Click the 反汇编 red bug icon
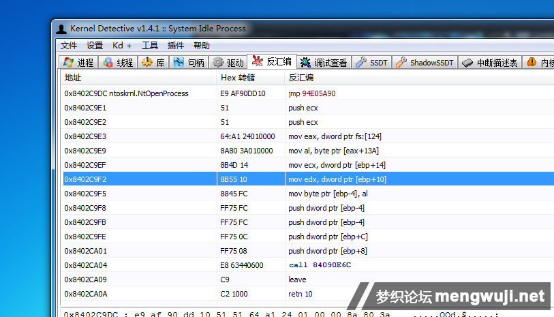 (x=257, y=61)
